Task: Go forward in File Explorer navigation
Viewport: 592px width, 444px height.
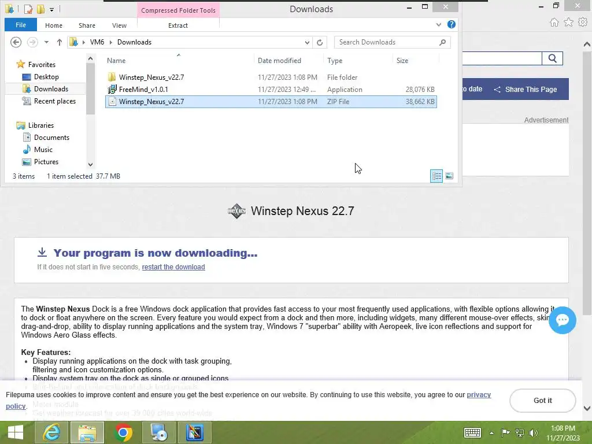Action: 32,42
